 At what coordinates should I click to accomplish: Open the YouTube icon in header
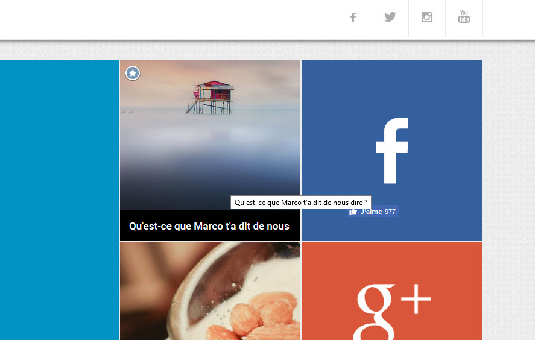pos(464,17)
